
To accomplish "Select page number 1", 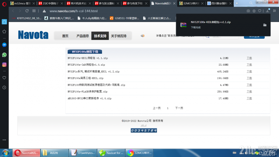I will [x=168, y=108].
